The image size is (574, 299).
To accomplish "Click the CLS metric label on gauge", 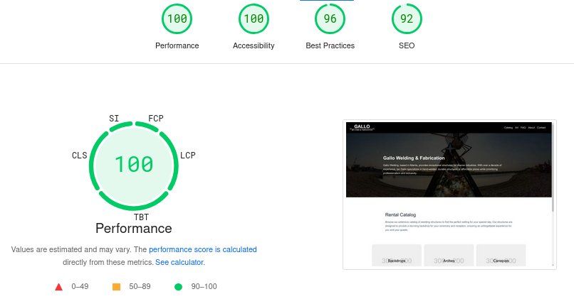I will [80, 155].
